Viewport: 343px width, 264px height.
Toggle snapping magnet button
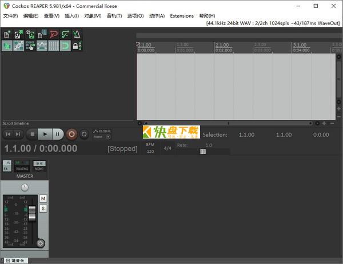coord(65,46)
